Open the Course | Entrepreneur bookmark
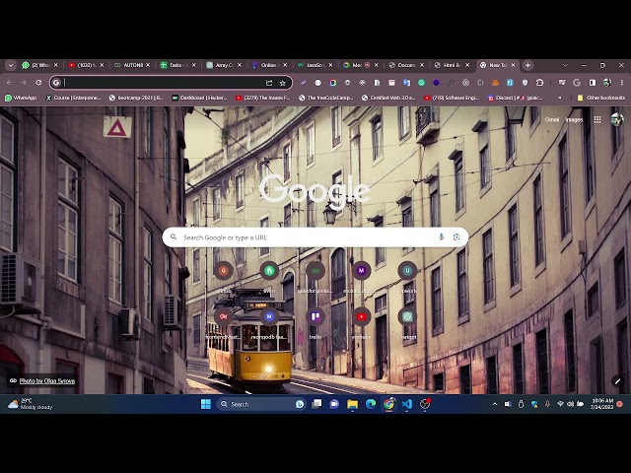Image resolution: width=631 pixels, height=473 pixels. point(73,98)
